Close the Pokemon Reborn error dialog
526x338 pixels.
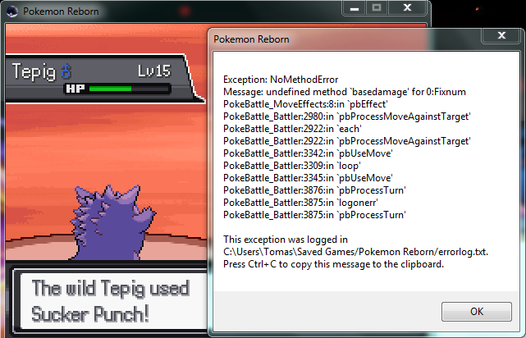click(501, 35)
